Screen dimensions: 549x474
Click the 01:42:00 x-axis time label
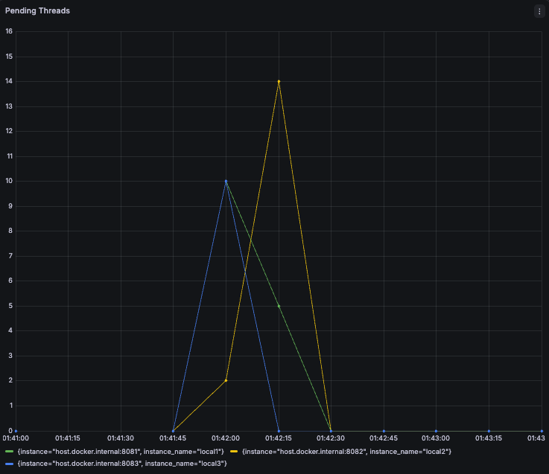[226, 438]
